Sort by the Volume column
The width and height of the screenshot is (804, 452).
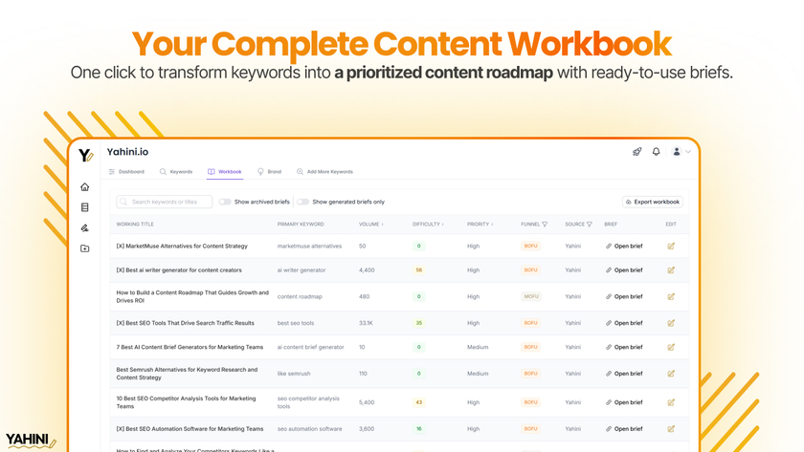370,225
